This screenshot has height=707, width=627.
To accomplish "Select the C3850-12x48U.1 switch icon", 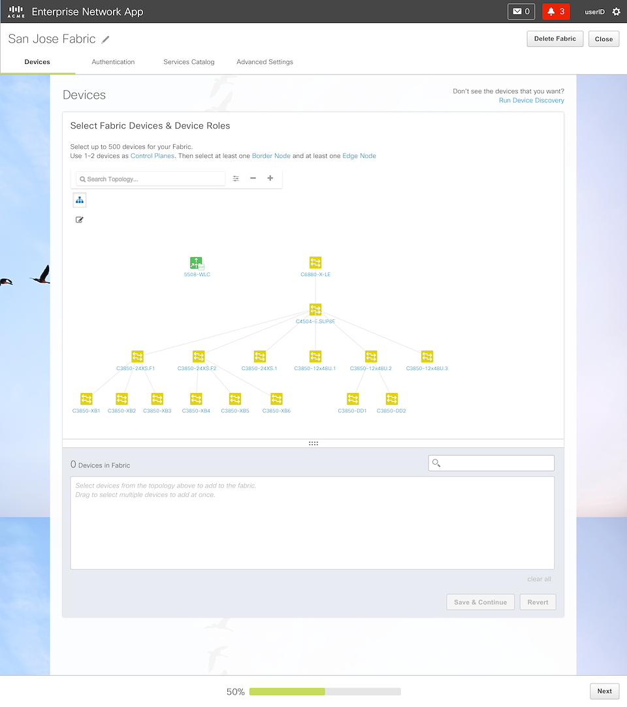I will [x=315, y=356].
